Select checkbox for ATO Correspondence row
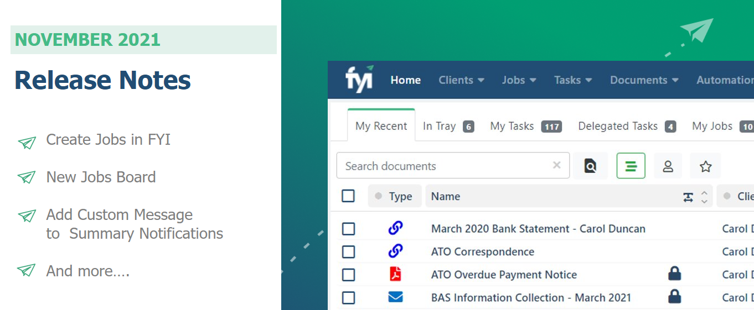This screenshot has width=754, height=310. [348, 252]
